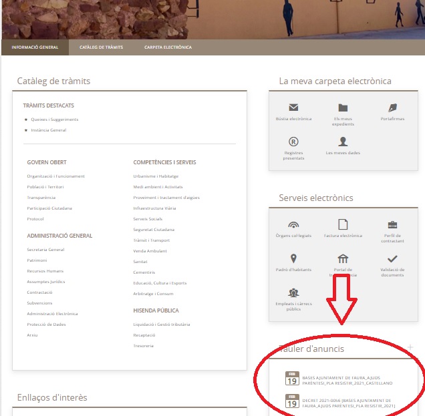This screenshot has height=416, width=425.
Task: Expand Tauler d'anuncis with plus icon
Action: click(x=410, y=347)
